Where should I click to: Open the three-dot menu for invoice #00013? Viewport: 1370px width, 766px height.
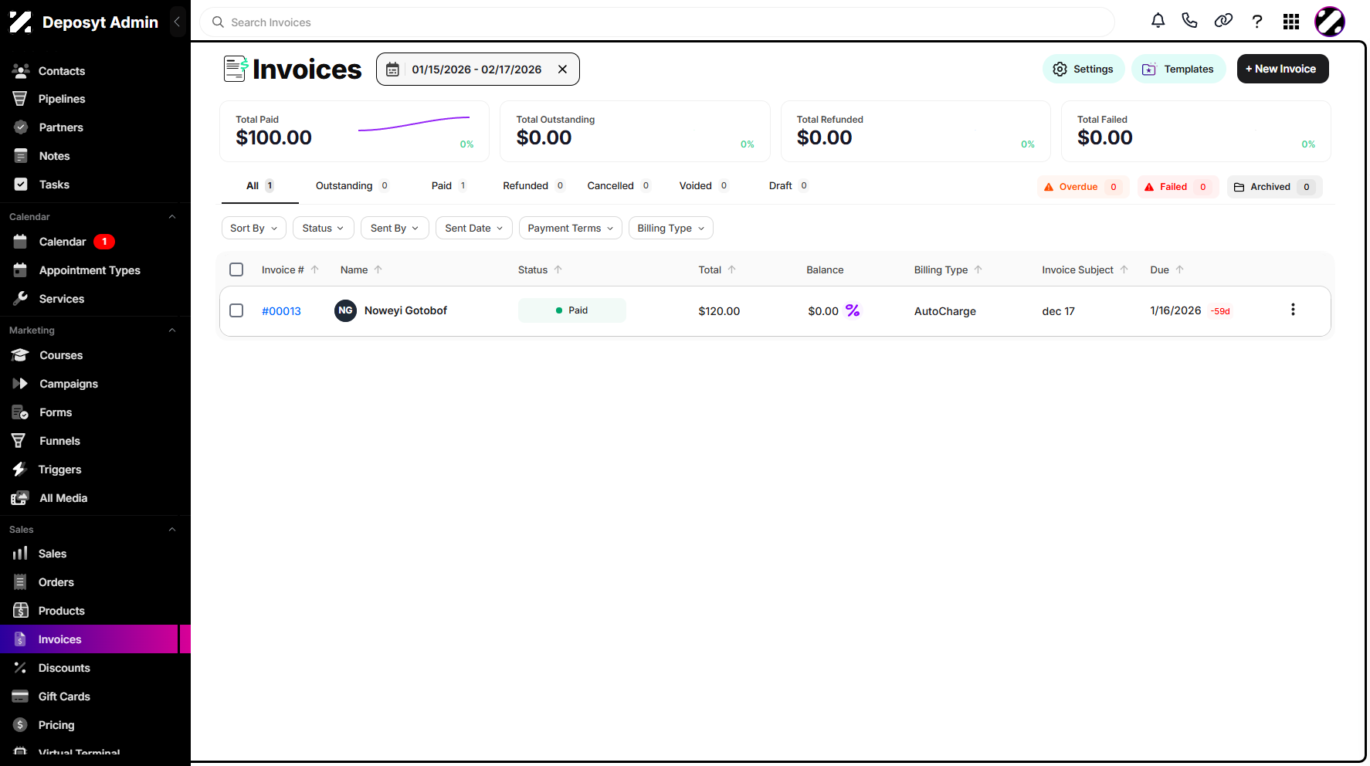(1293, 310)
